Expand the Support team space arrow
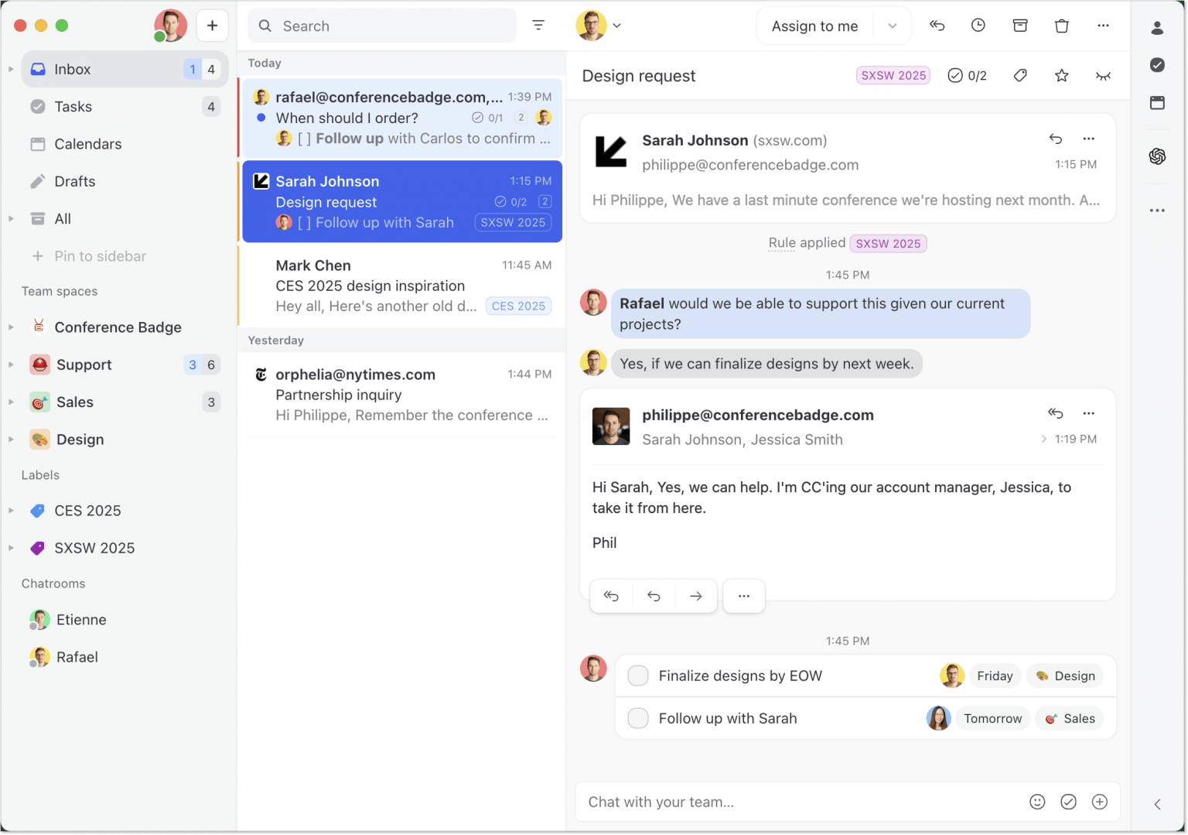The image size is (1188, 835). 11,364
